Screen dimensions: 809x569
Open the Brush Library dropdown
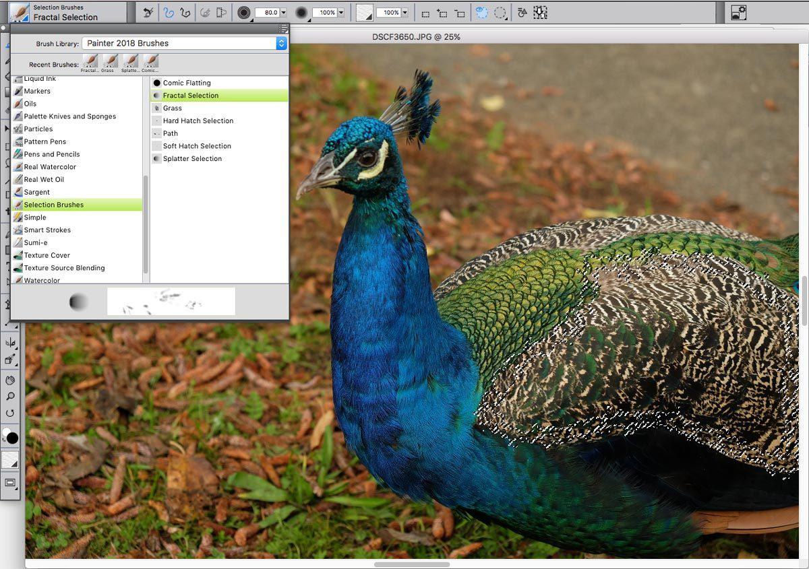pos(185,43)
